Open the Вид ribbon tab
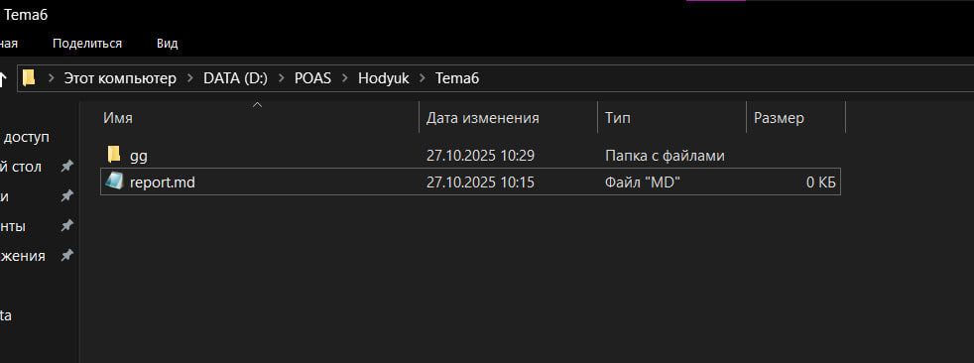 [167, 44]
